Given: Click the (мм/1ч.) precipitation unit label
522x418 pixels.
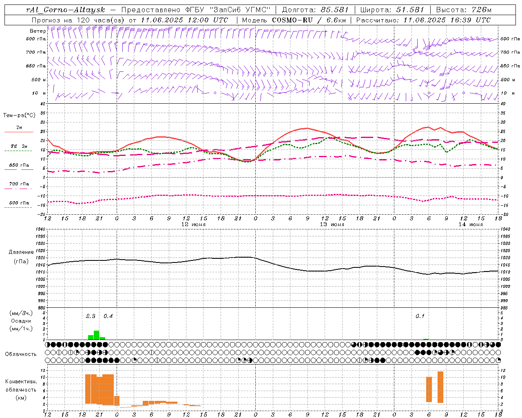Looking at the screenshot, I should pos(21,329).
